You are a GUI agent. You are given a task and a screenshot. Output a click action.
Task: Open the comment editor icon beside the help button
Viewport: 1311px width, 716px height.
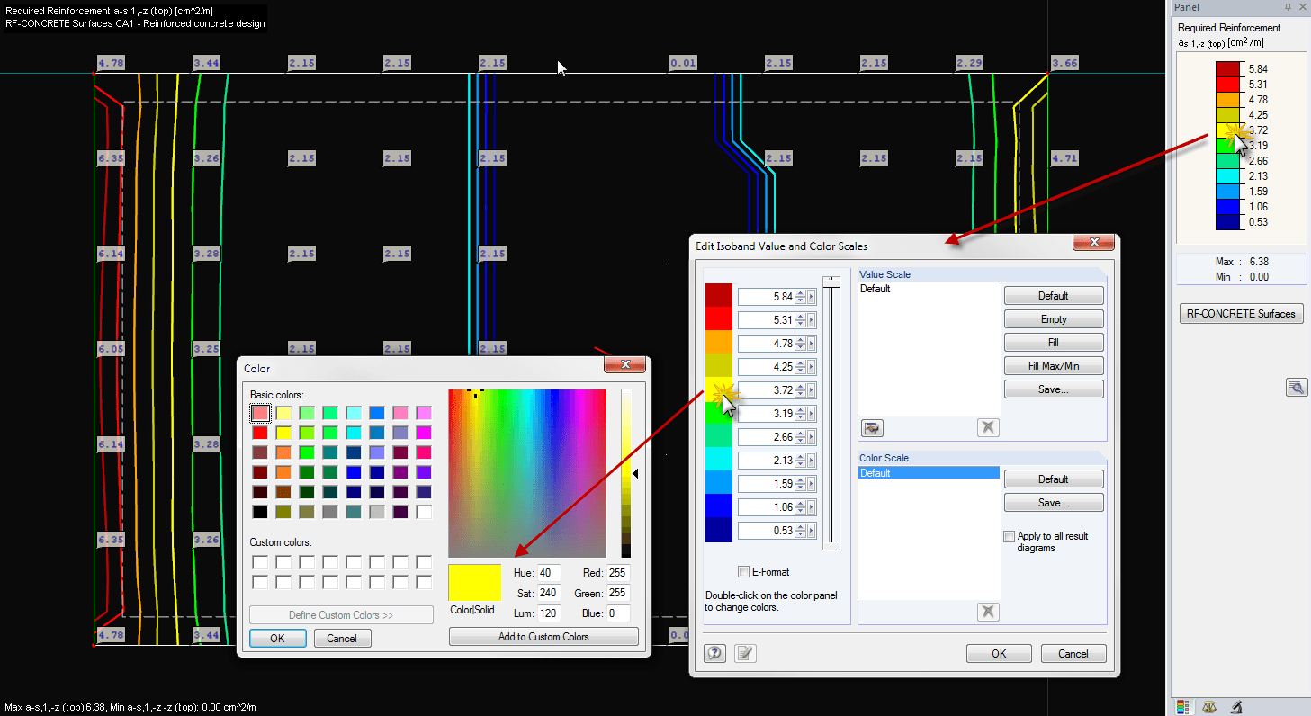(x=744, y=652)
